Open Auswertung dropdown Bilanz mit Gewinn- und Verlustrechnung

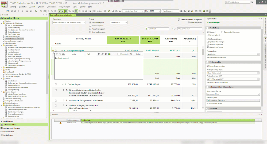[x=69, y=23]
